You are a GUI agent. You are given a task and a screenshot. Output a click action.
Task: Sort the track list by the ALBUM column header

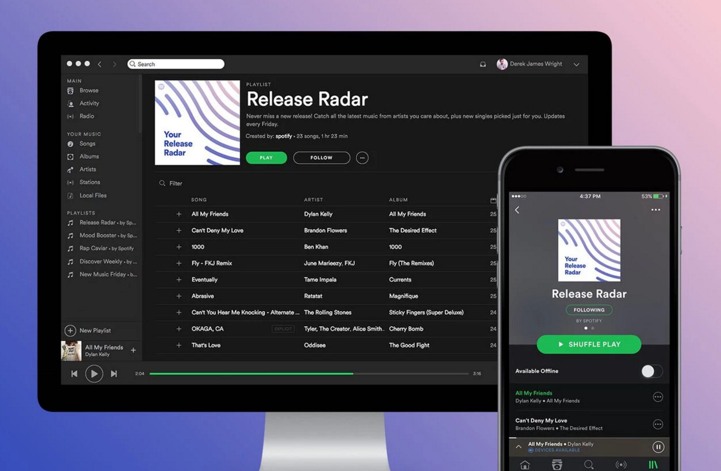399,200
